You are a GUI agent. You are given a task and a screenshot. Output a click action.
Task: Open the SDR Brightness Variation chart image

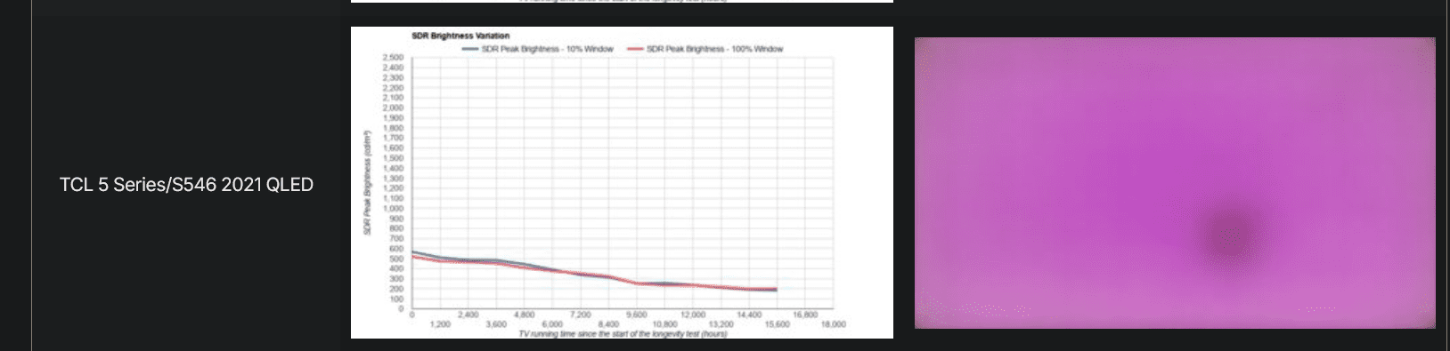point(622,182)
